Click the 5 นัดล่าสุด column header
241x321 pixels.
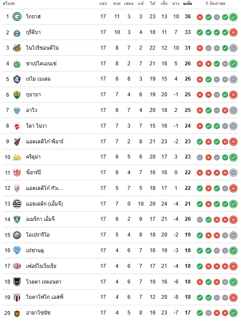[215, 3]
